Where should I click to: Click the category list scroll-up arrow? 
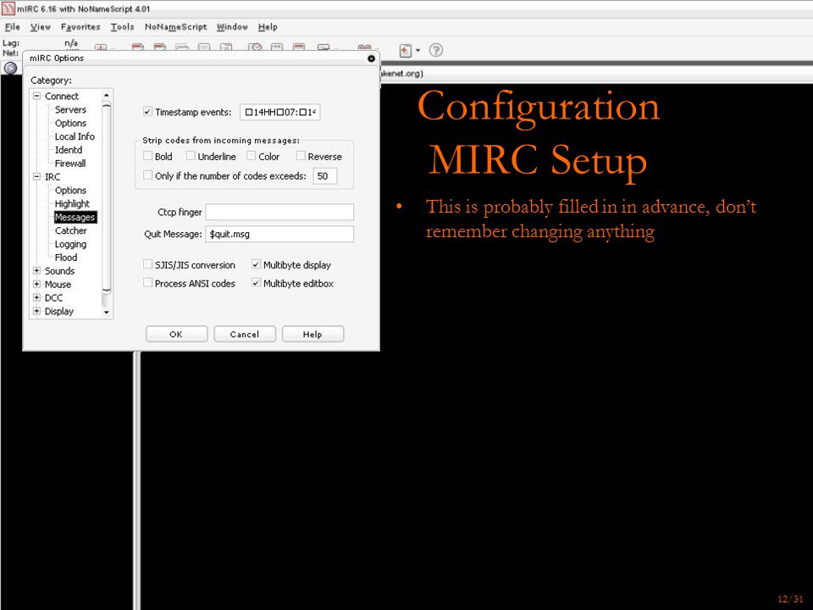point(107,96)
